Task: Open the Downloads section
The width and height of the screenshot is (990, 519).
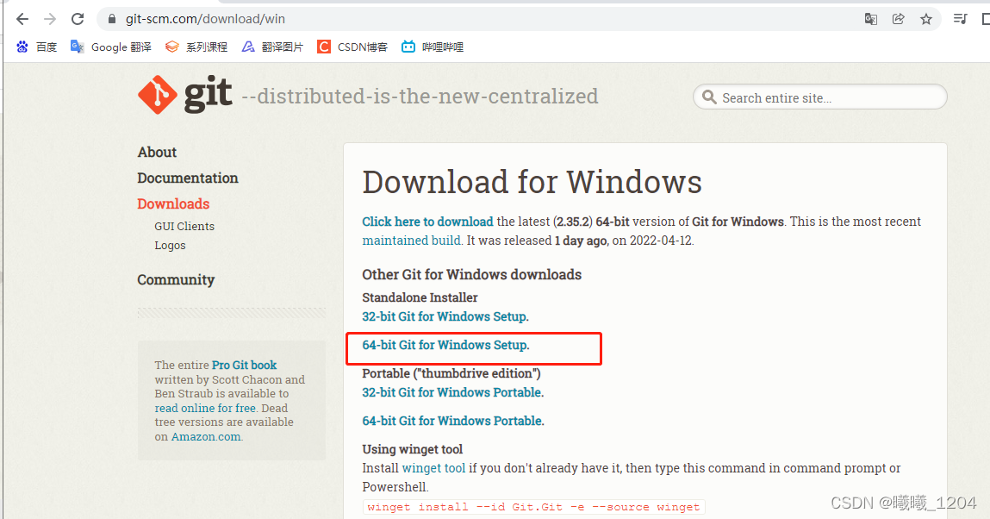Action: [173, 204]
